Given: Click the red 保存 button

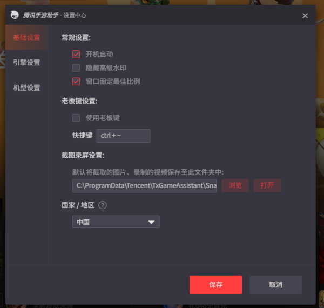Looking at the screenshot, I should coord(215,285).
